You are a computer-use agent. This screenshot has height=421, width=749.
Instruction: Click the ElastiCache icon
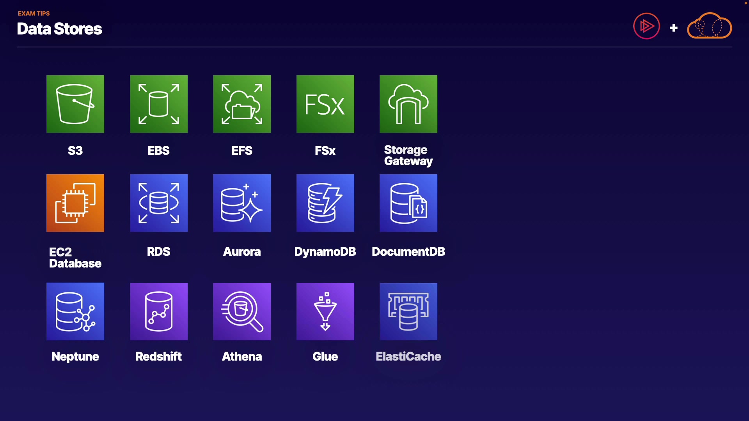[x=408, y=311]
